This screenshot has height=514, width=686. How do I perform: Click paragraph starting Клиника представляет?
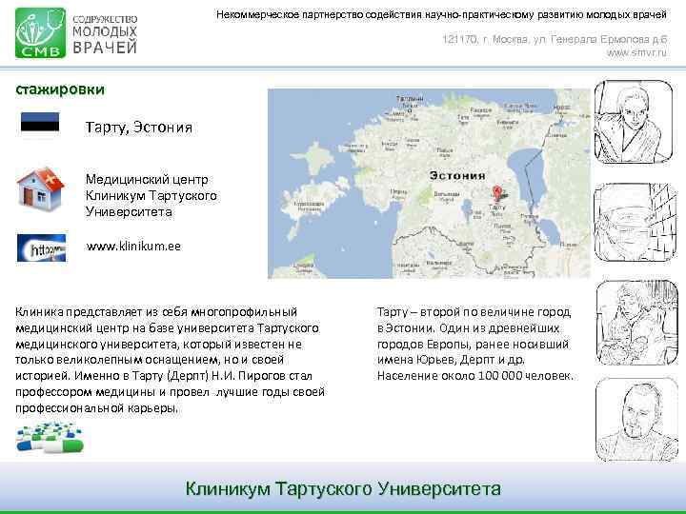pos(171,360)
